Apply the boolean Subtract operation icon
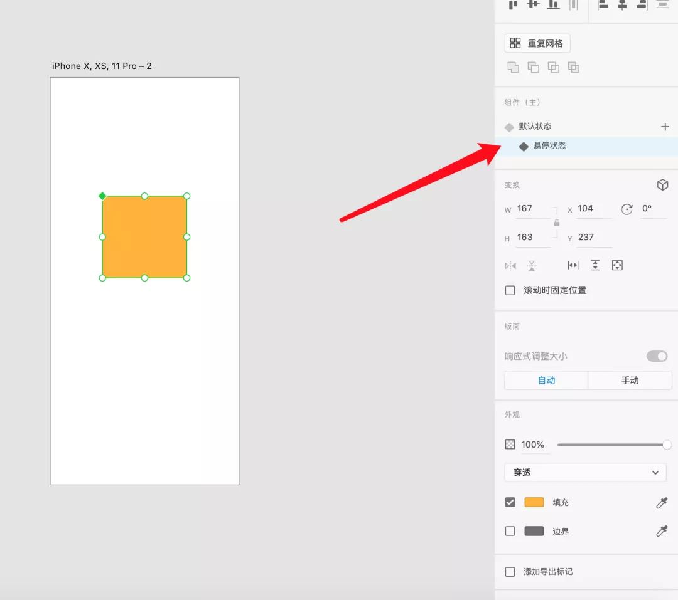678x600 pixels. click(533, 68)
